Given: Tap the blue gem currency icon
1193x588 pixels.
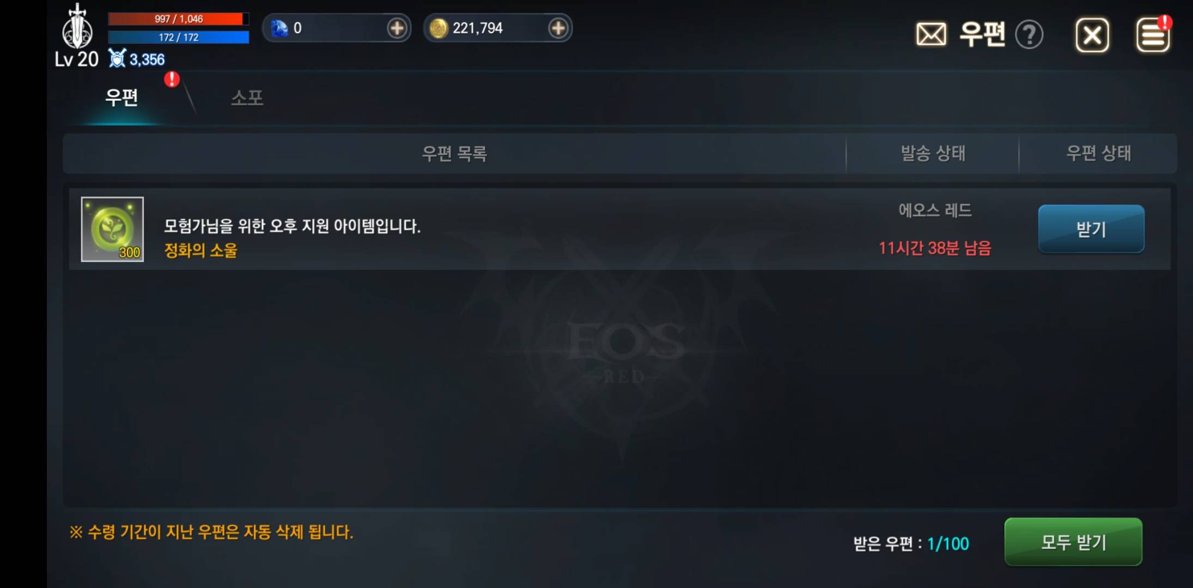Looking at the screenshot, I should [279, 28].
